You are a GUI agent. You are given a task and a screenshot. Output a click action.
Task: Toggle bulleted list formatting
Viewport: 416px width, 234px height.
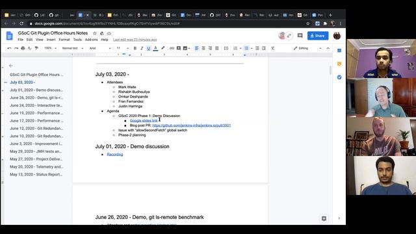click(246, 48)
